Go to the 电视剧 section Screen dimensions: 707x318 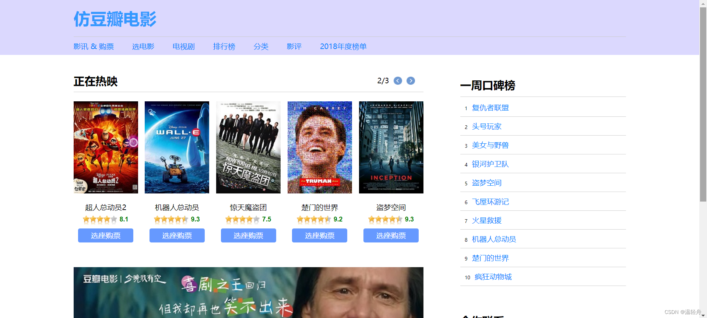click(x=184, y=46)
